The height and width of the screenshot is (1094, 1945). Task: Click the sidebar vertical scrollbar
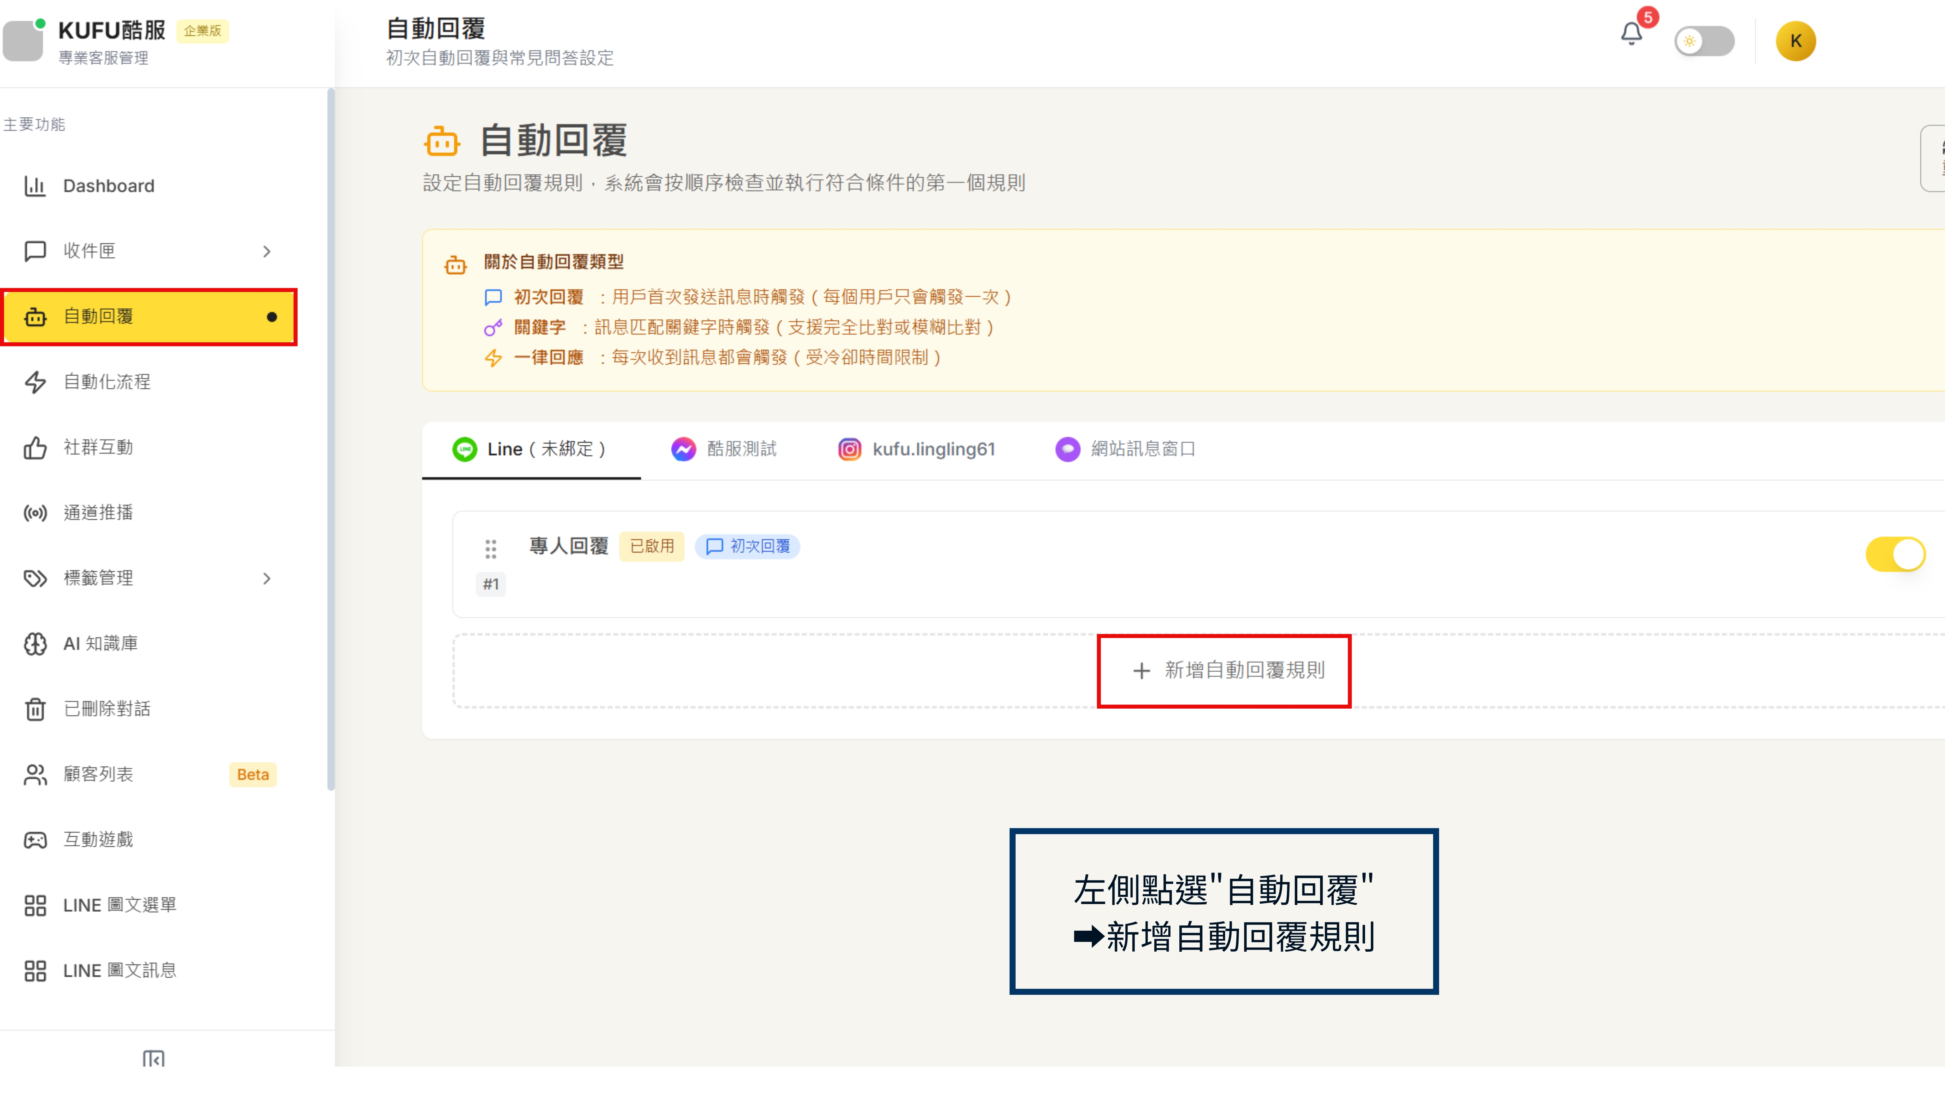click(331, 438)
